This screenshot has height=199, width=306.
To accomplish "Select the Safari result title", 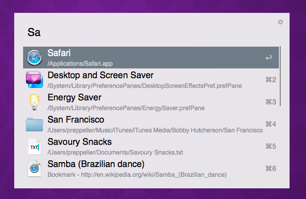I will [x=59, y=53].
